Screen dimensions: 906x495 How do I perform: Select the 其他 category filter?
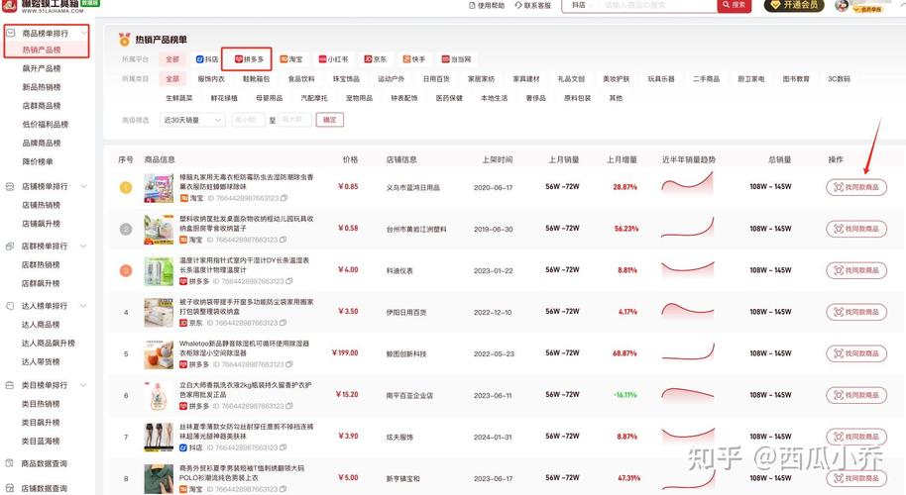(x=616, y=98)
